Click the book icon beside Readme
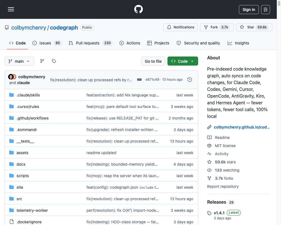 209,138
